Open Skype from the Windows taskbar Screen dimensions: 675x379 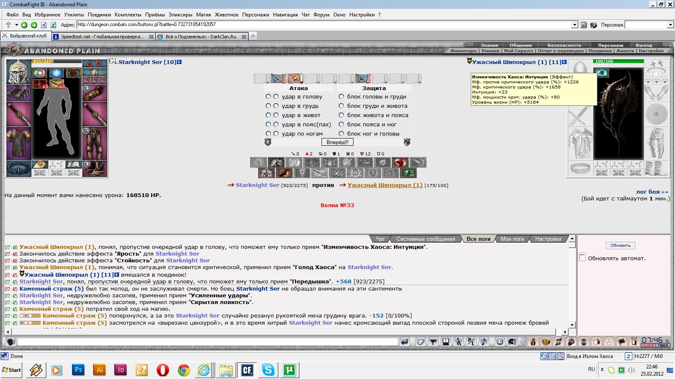click(x=268, y=370)
